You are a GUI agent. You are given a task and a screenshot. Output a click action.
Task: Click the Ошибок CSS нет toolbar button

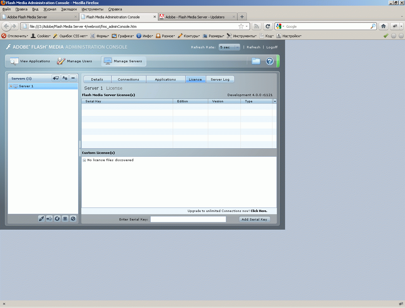[70, 36]
